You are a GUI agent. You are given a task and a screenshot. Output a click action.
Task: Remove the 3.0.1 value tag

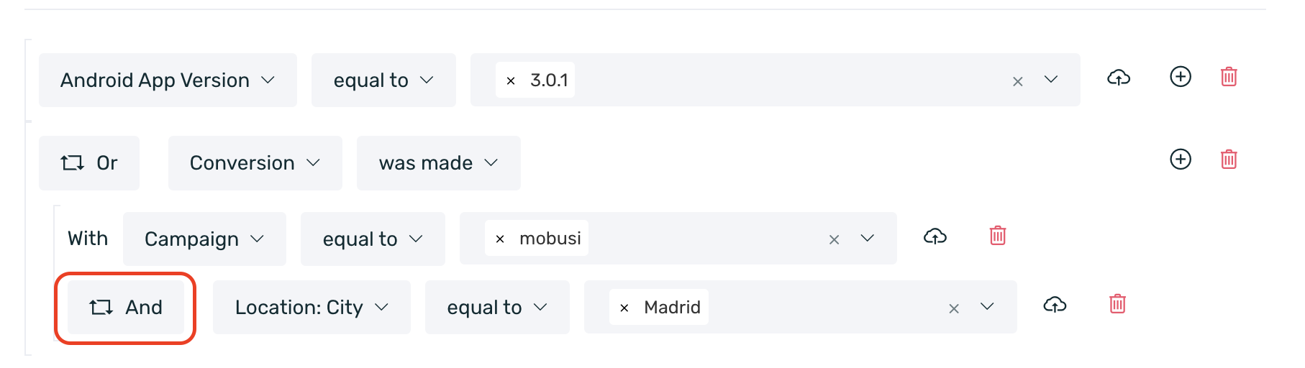pos(511,80)
